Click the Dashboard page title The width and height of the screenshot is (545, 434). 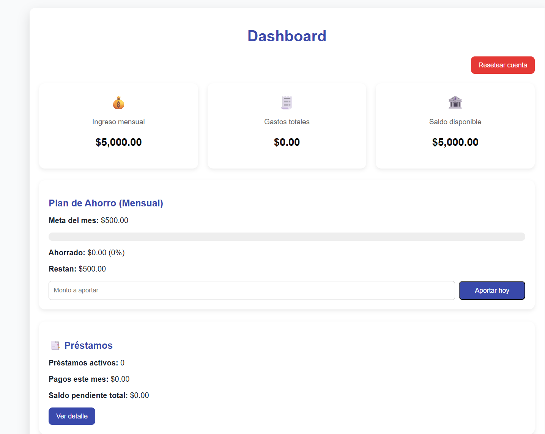[287, 36]
